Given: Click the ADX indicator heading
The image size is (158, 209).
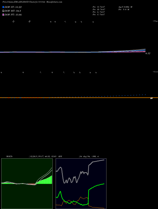Looking at the screenshot, I should pyautogui.click(x=60, y=156).
